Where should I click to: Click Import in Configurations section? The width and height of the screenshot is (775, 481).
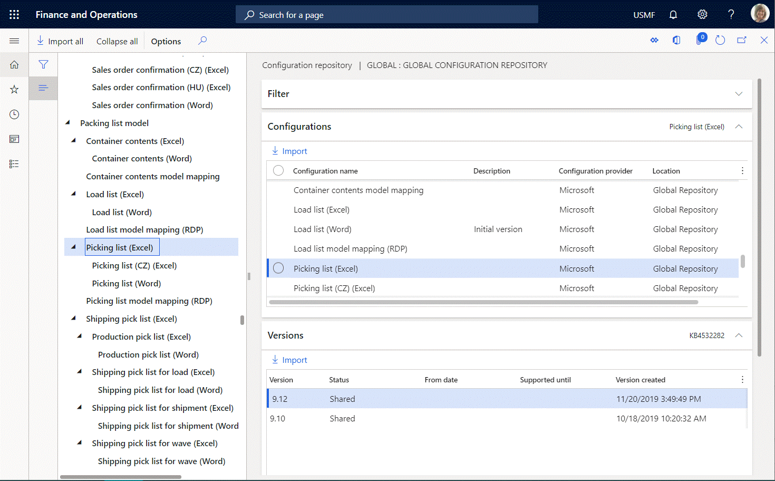click(289, 151)
